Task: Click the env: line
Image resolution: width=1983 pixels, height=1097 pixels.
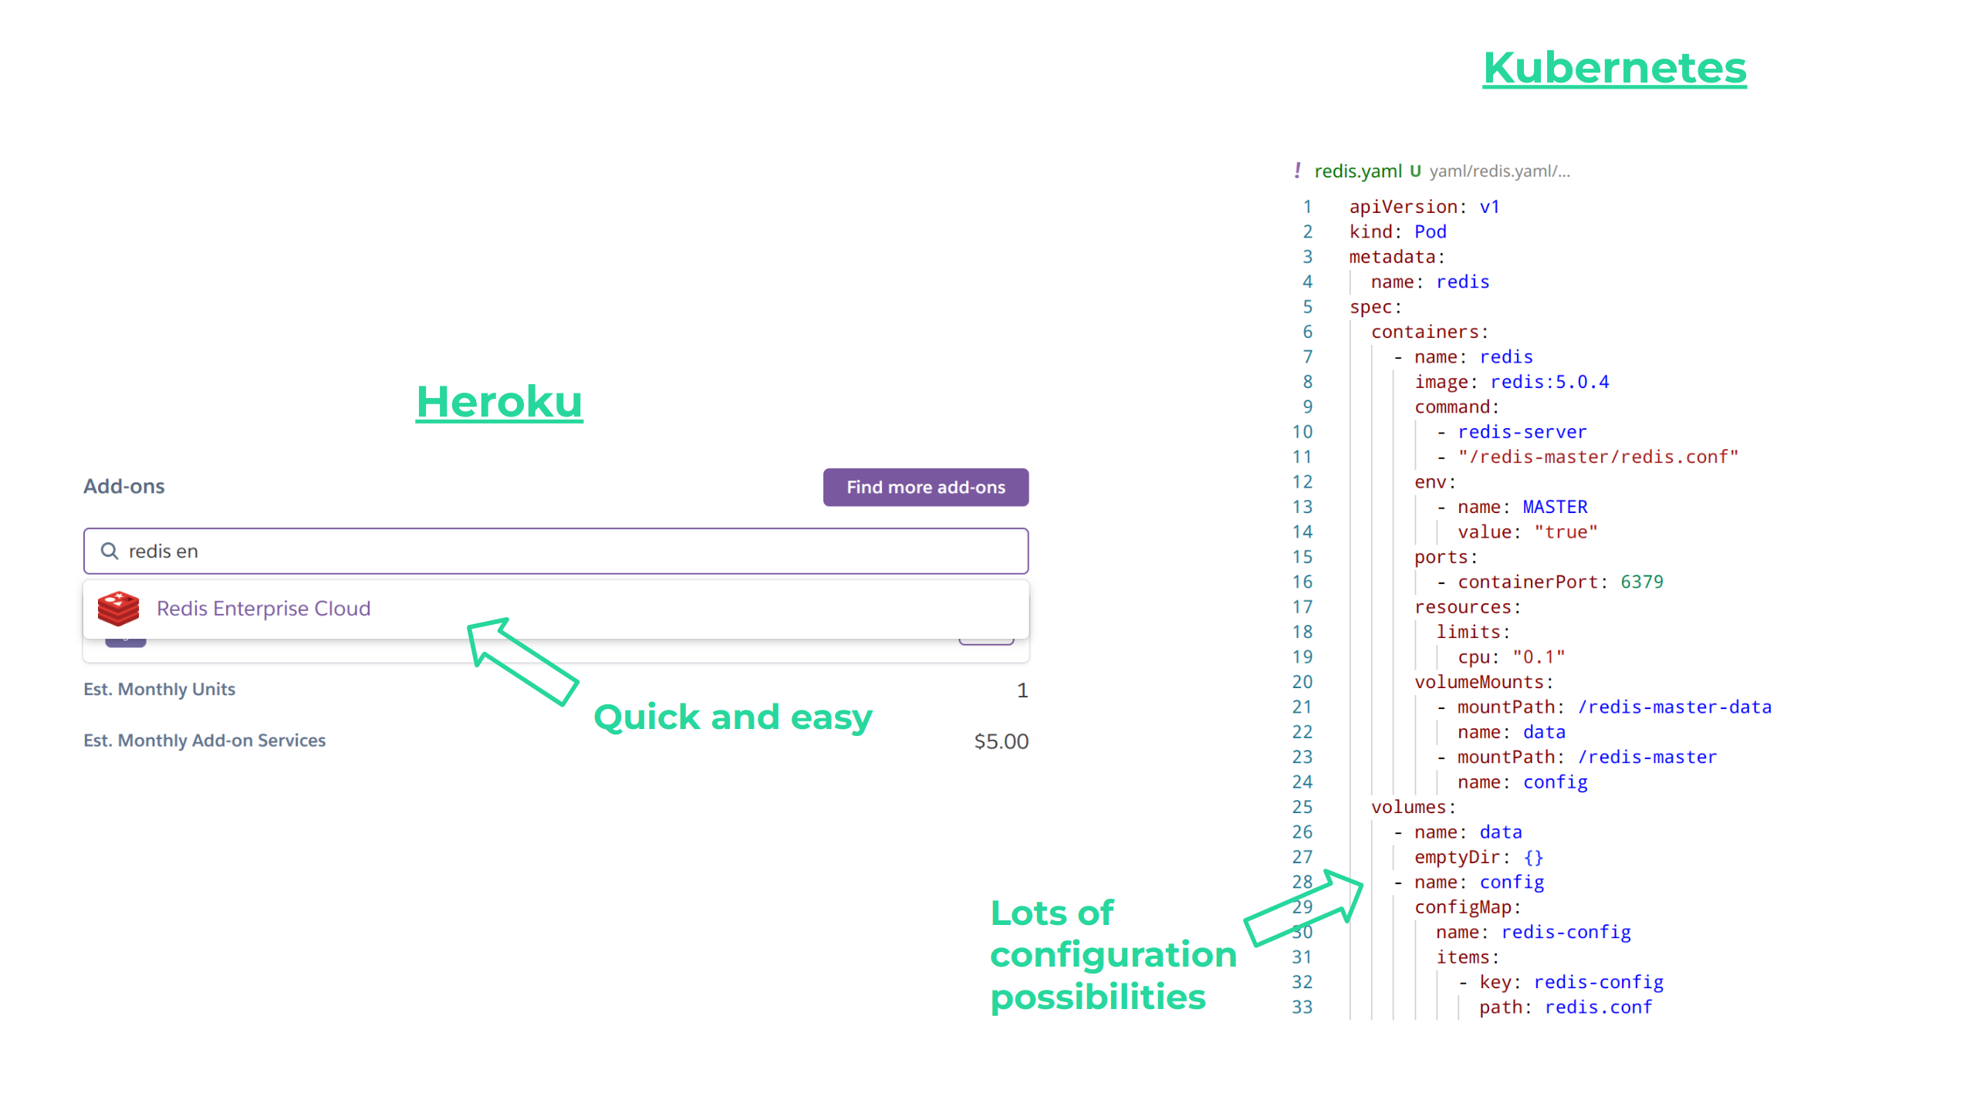Action: click(x=1435, y=482)
